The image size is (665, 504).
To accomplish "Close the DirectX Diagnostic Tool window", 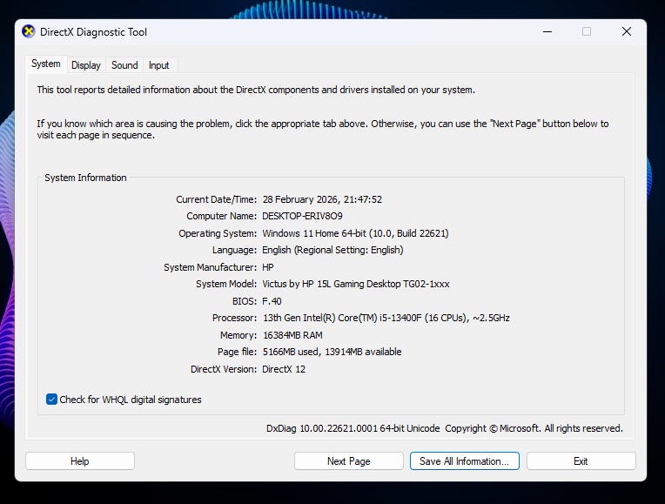I will tap(627, 32).
